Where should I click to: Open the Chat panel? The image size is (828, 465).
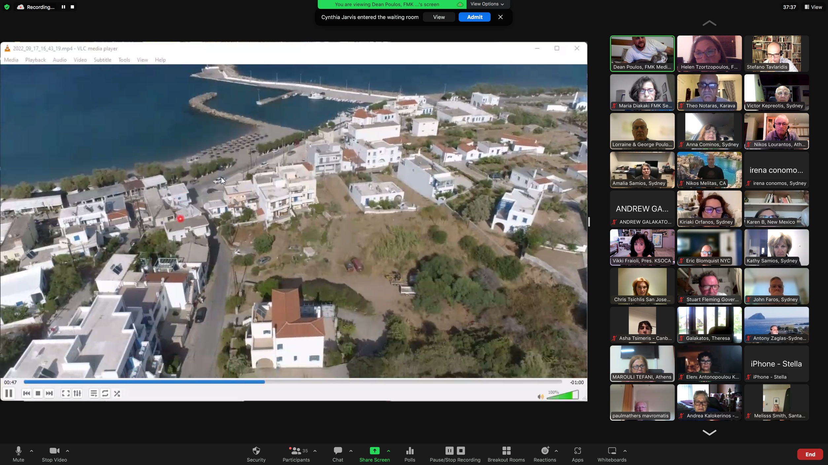(338, 451)
